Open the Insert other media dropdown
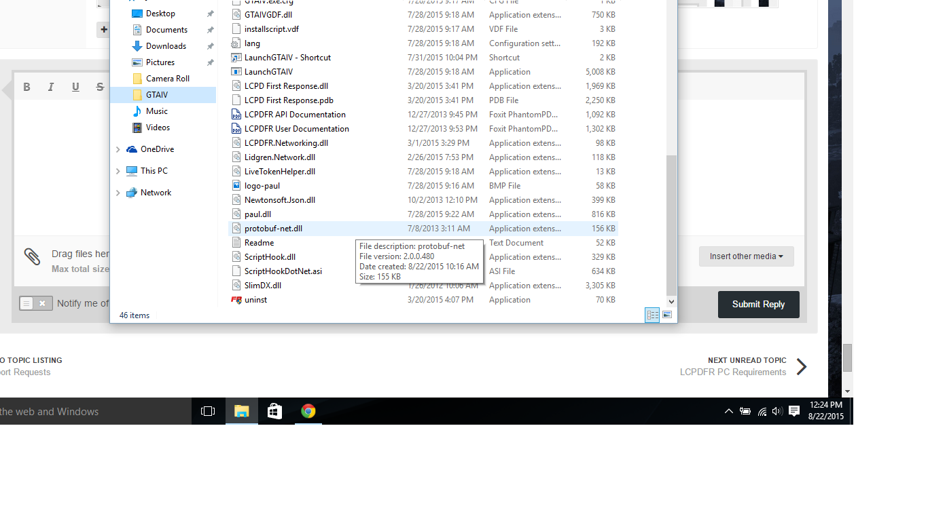This screenshot has width=928, height=521. click(746, 256)
